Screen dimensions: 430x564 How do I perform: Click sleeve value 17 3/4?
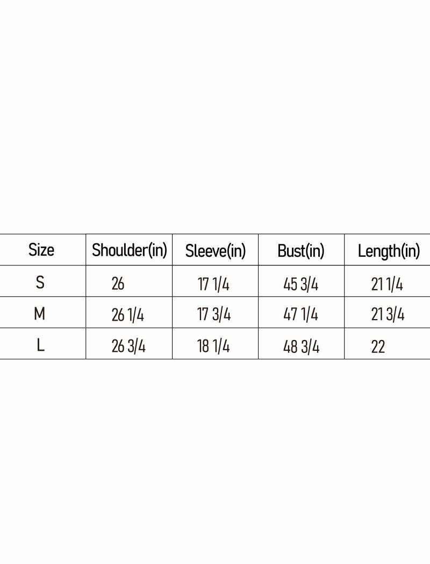(214, 315)
